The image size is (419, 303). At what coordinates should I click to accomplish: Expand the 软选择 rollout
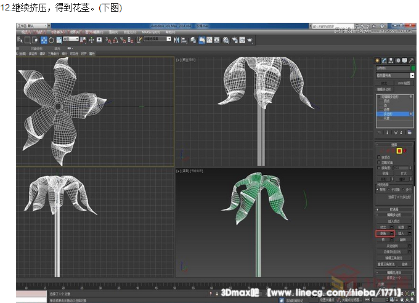pos(394,209)
